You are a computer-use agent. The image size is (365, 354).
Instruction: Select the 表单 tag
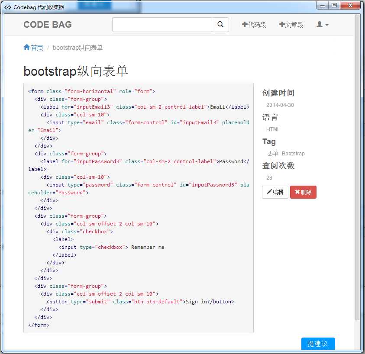click(x=273, y=154)
